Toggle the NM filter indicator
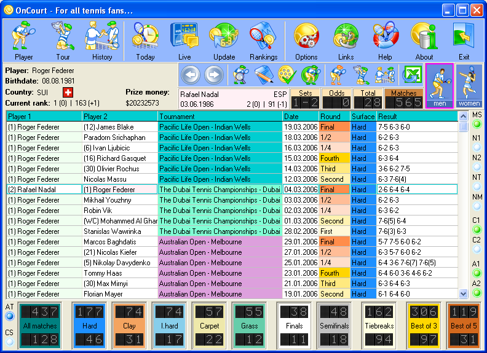Viewport: 487px width, 353px height. coord(477,207)
